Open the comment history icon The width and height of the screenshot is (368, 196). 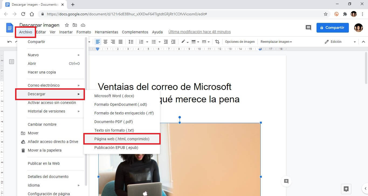[308, 27]
